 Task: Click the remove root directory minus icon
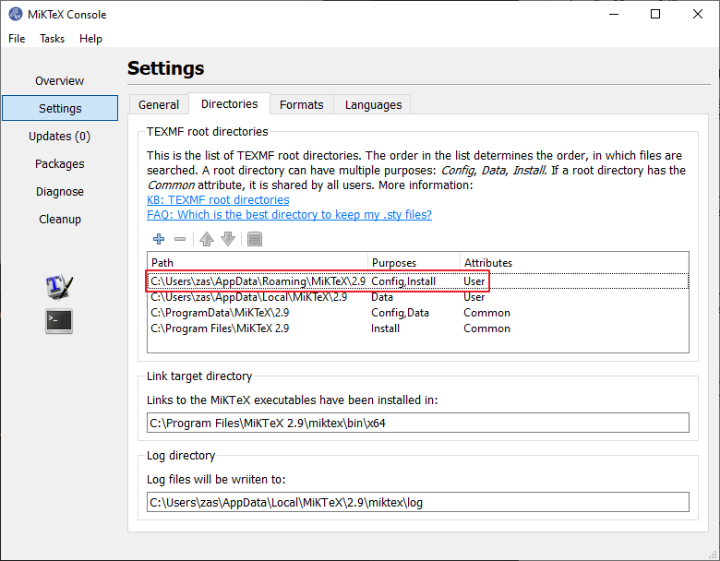180,239
